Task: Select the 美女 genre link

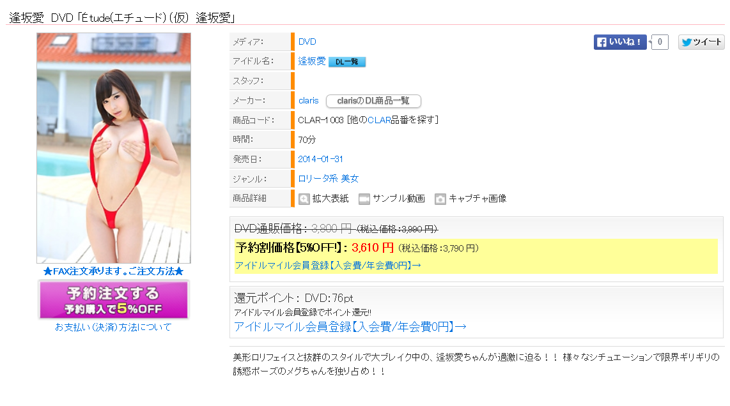Action: 350,179
